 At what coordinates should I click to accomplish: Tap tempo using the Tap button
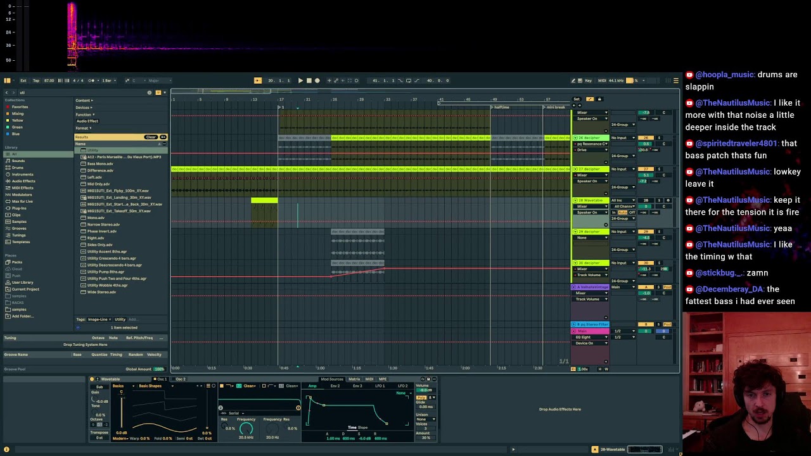(x=36, y=80)
